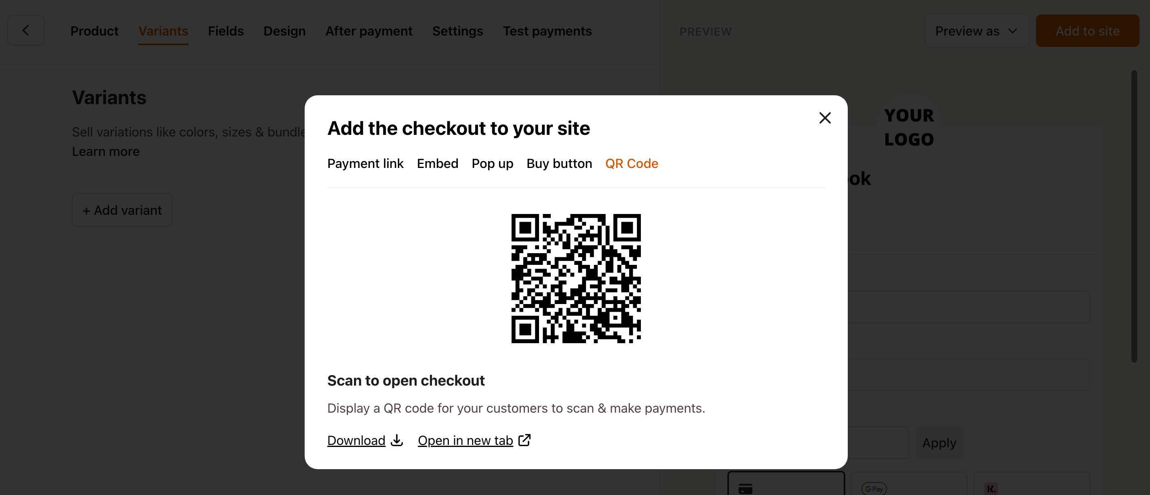Click the Google Pay payment icon

pos(874,488)
